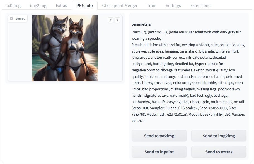
Task: Click the Send to inpaint button
Action: (159, 152)
